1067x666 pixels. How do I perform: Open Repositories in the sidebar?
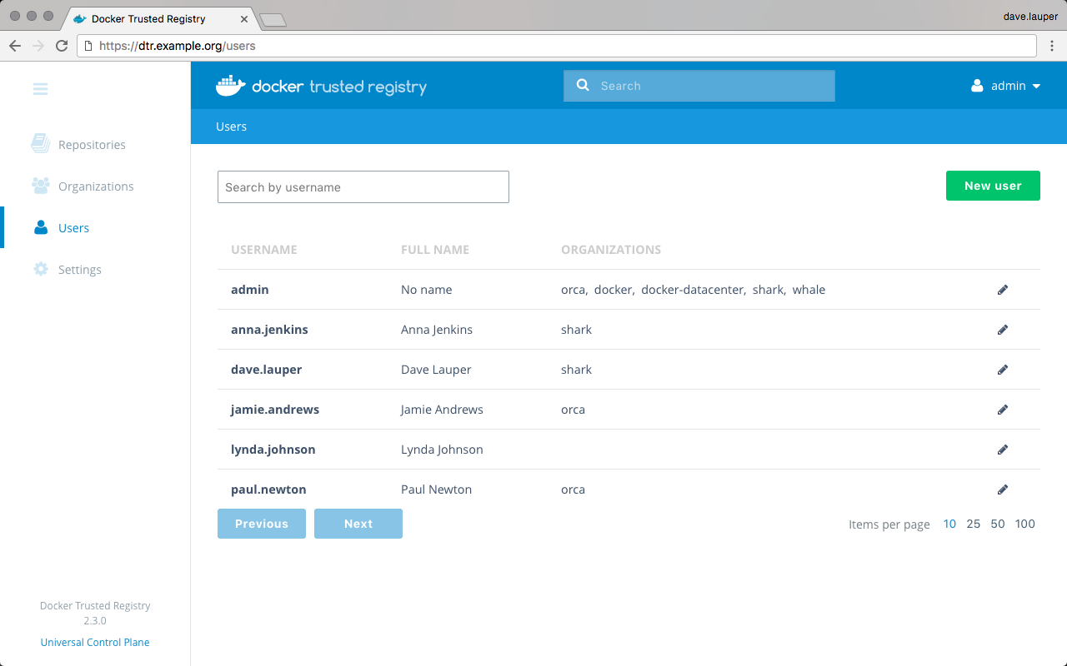pyautogui.click(x=92, y=145)
